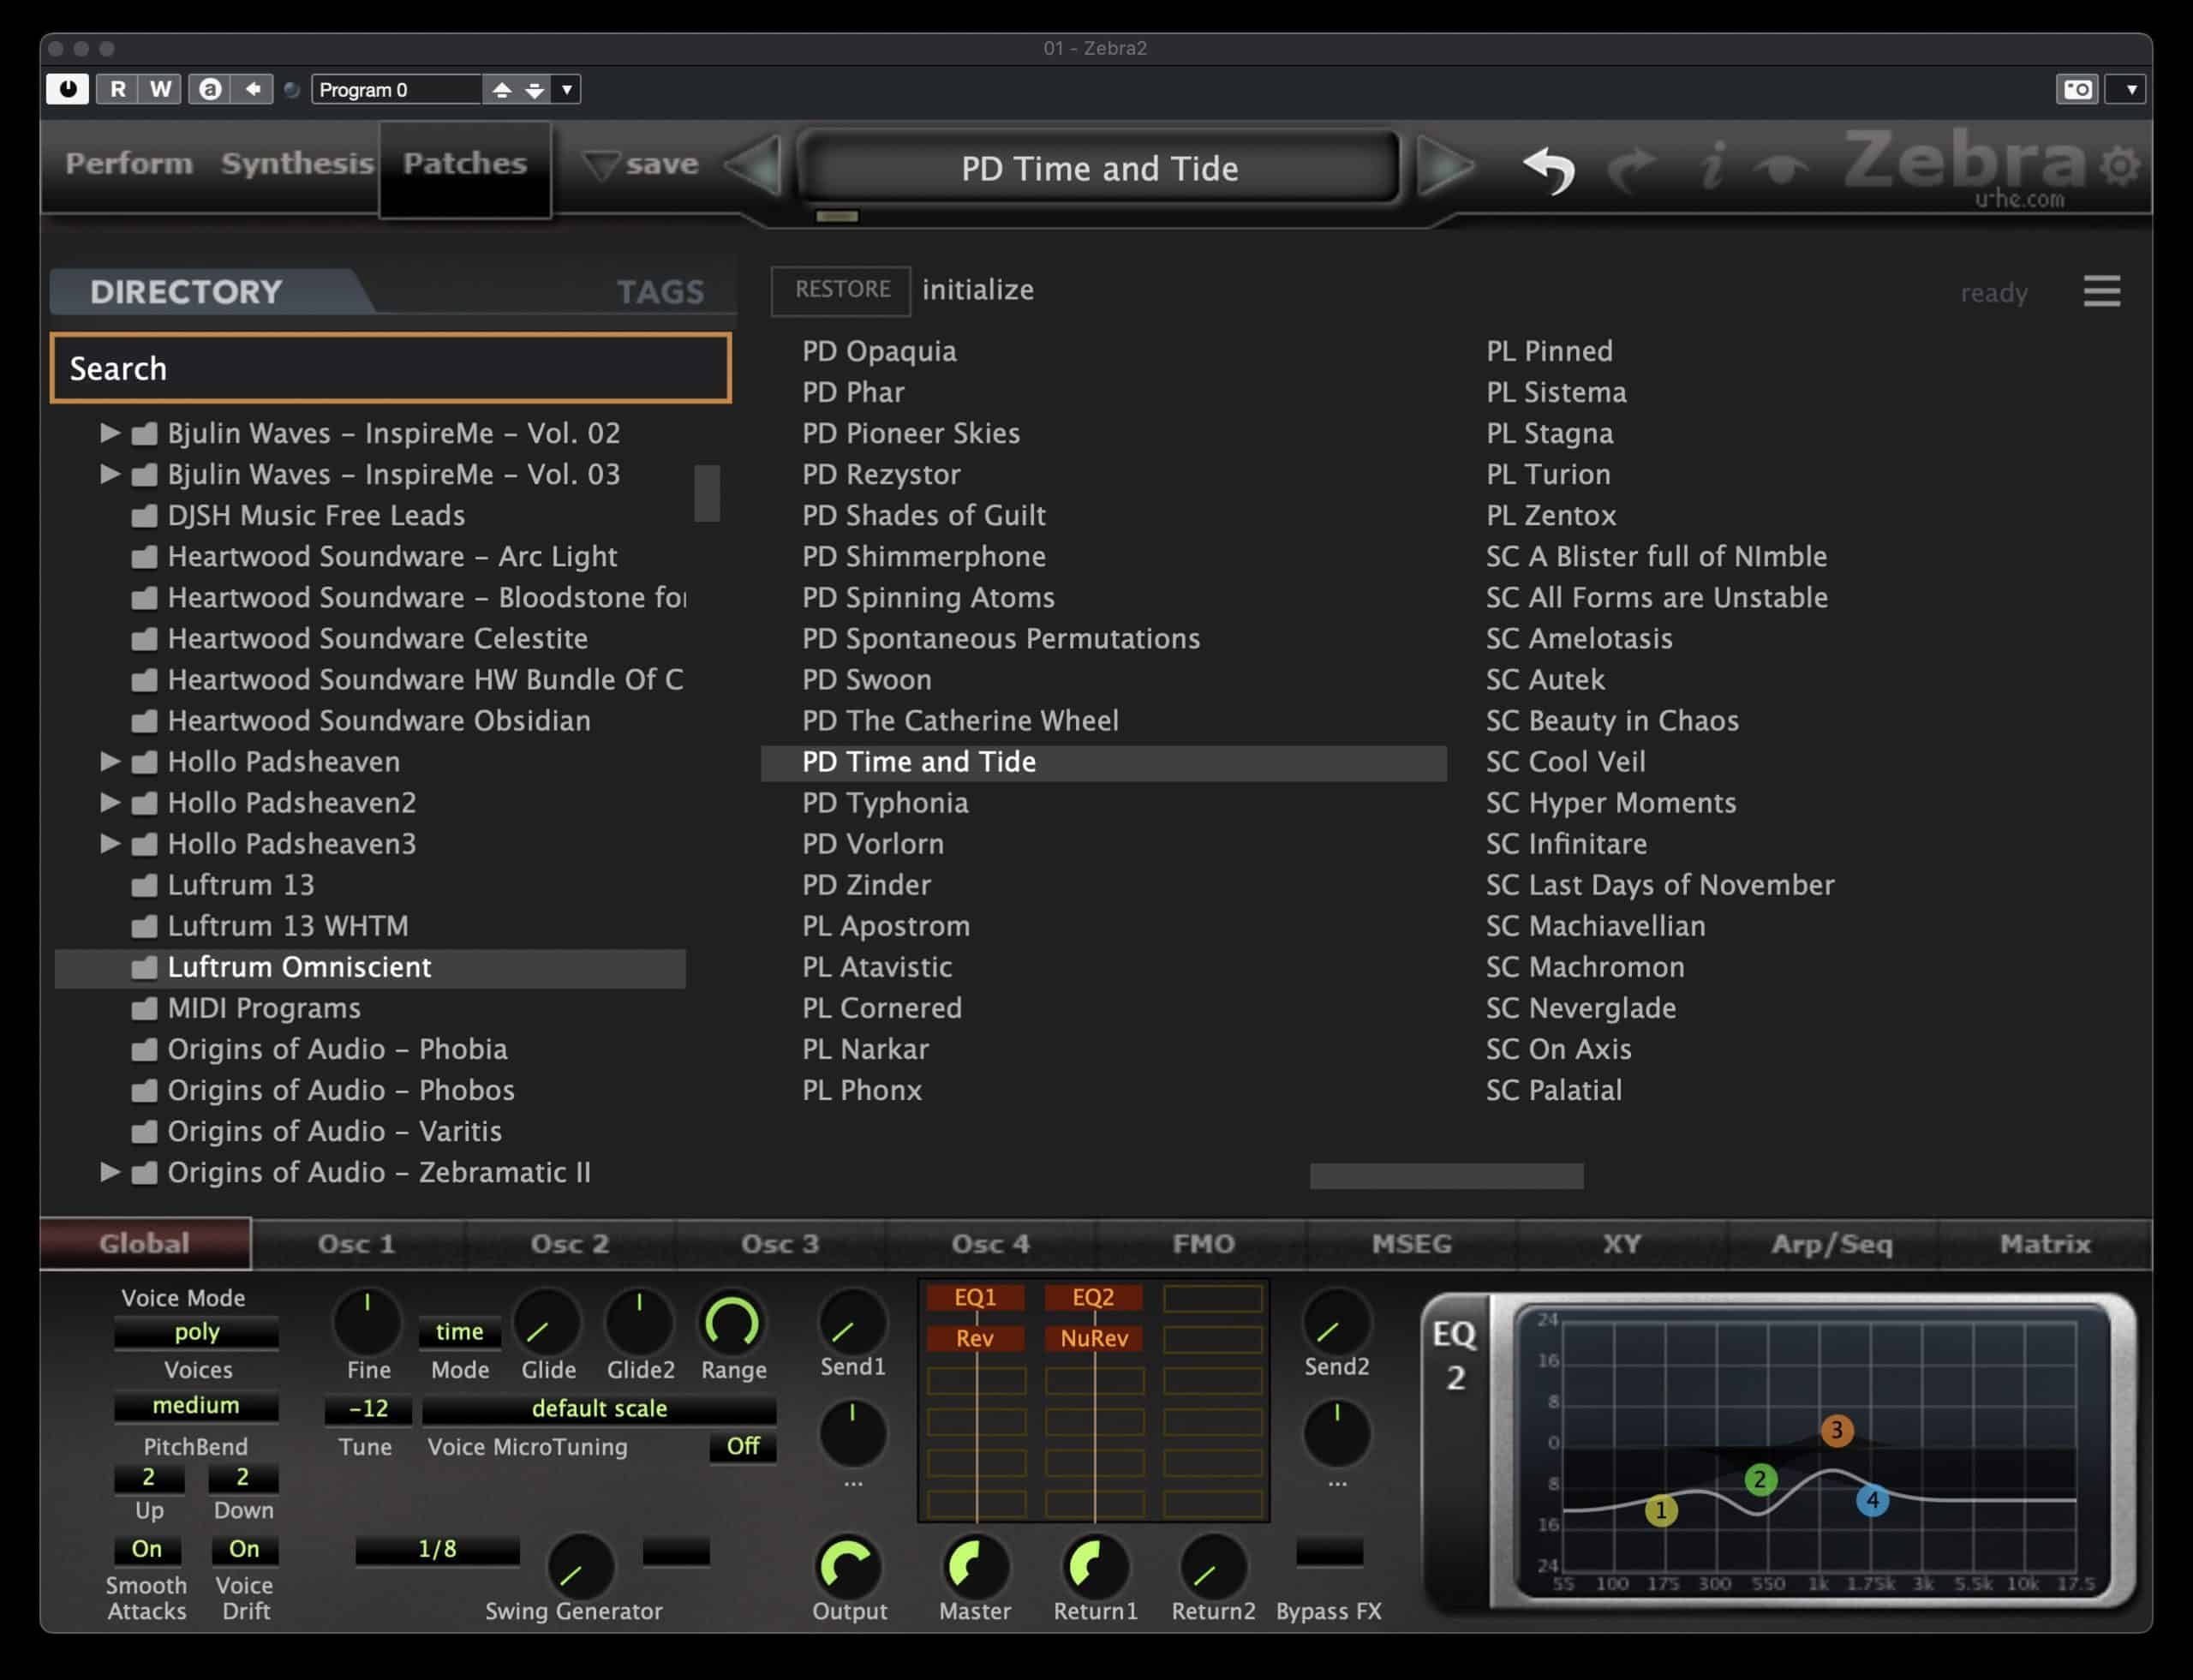The image size is (2193, 1680).
Task: Toggle the R read automation button
Action: tap(118, 89)
